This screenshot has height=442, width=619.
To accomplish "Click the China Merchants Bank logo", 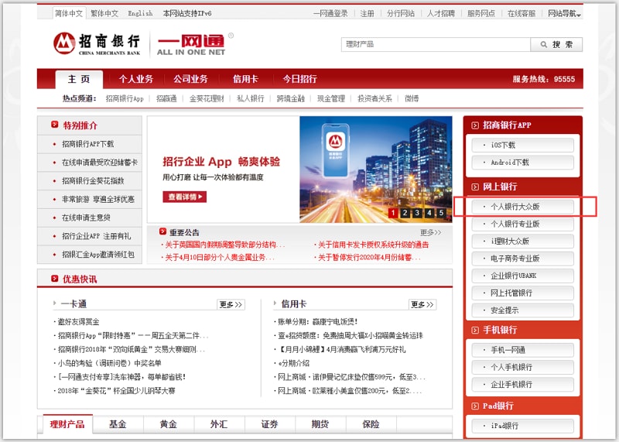I will 97,43.
